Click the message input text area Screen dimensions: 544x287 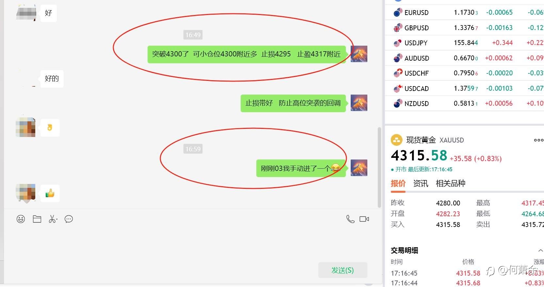[x=193, y=243]
